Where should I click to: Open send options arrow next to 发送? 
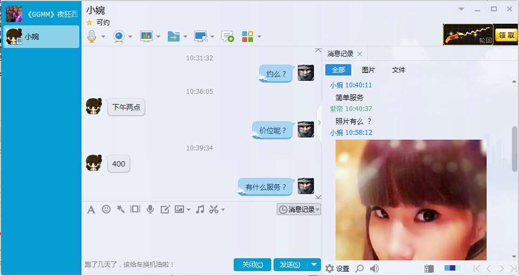(x=314, y=265)
